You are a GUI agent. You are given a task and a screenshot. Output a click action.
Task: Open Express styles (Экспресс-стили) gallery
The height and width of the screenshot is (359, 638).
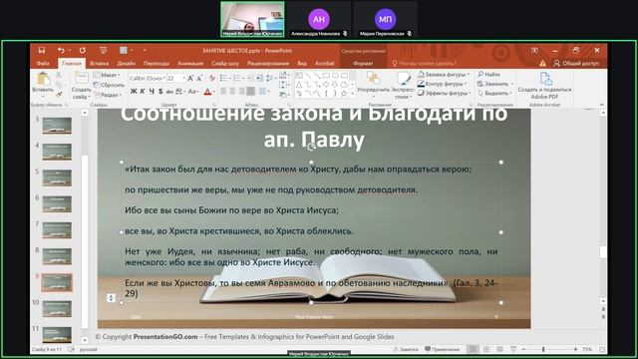tap(403, 85)
